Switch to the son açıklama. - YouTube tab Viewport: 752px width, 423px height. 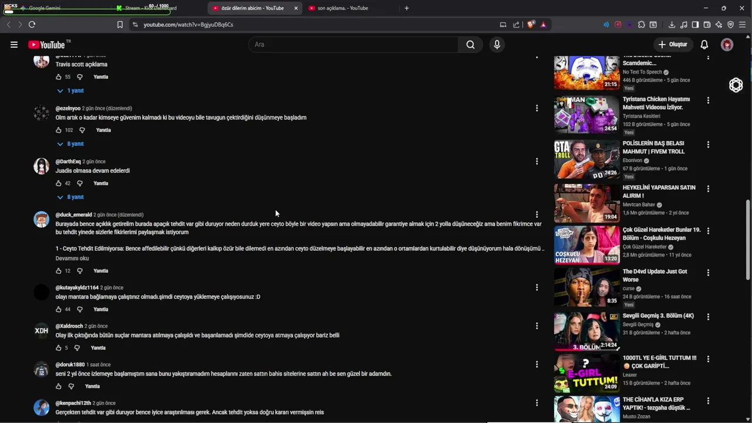point(343,8)
